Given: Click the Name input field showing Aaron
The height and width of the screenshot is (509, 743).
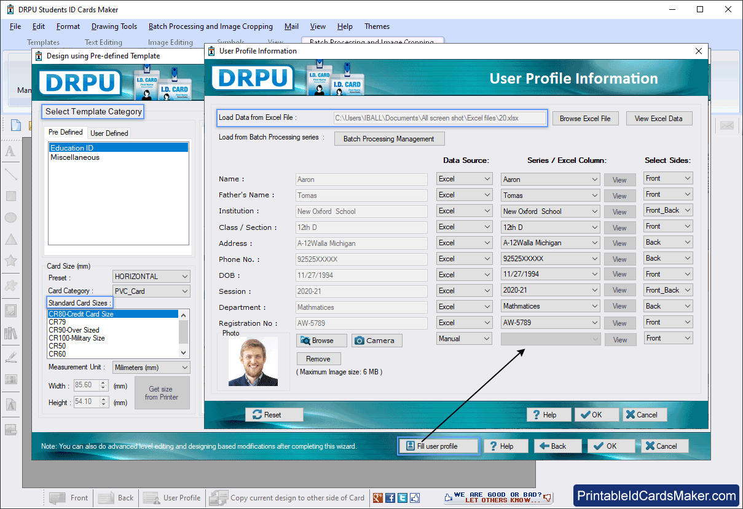Looking at the screenshot, I should (361, 180).
